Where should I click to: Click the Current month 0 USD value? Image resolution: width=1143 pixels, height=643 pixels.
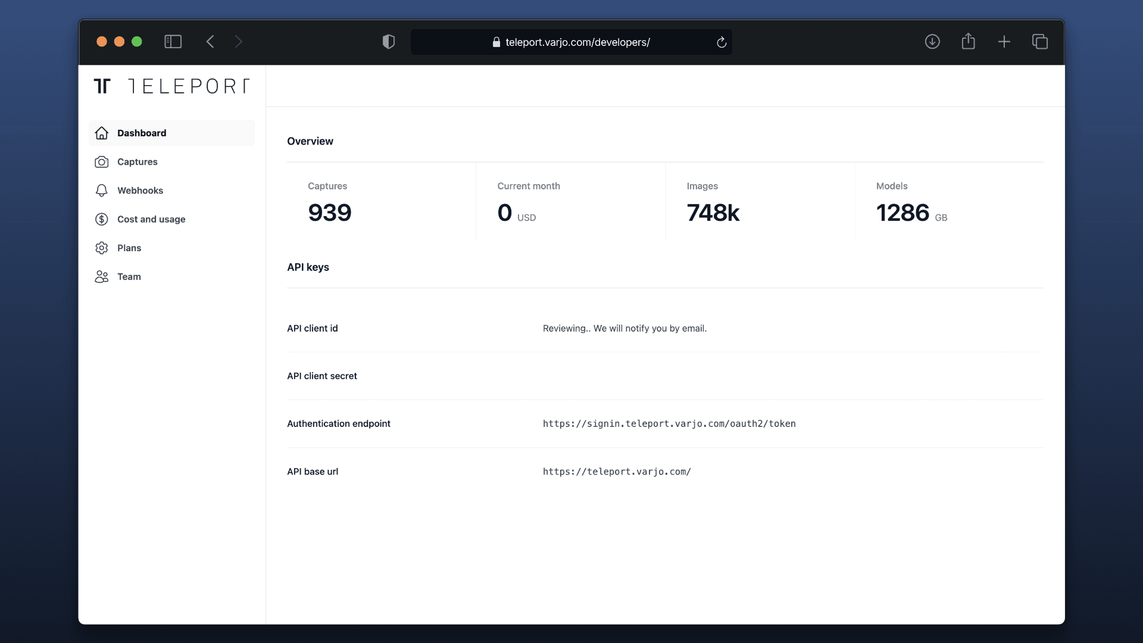click(517, 213)
